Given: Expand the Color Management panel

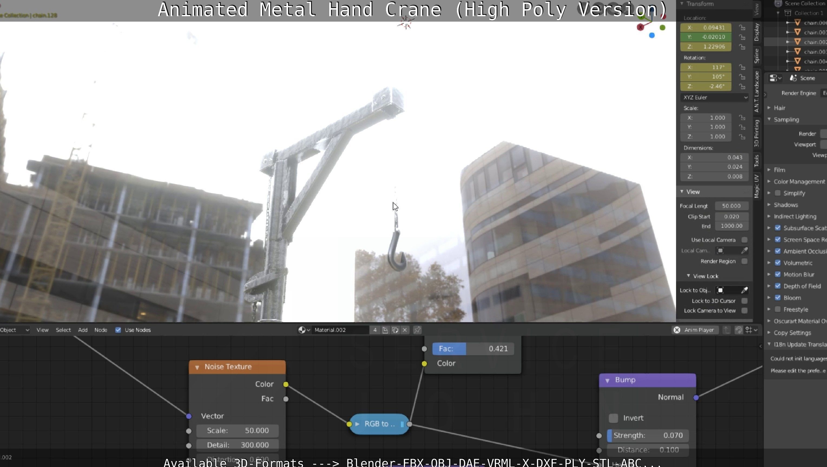Looking at the screenshot, I should point(799,182).
